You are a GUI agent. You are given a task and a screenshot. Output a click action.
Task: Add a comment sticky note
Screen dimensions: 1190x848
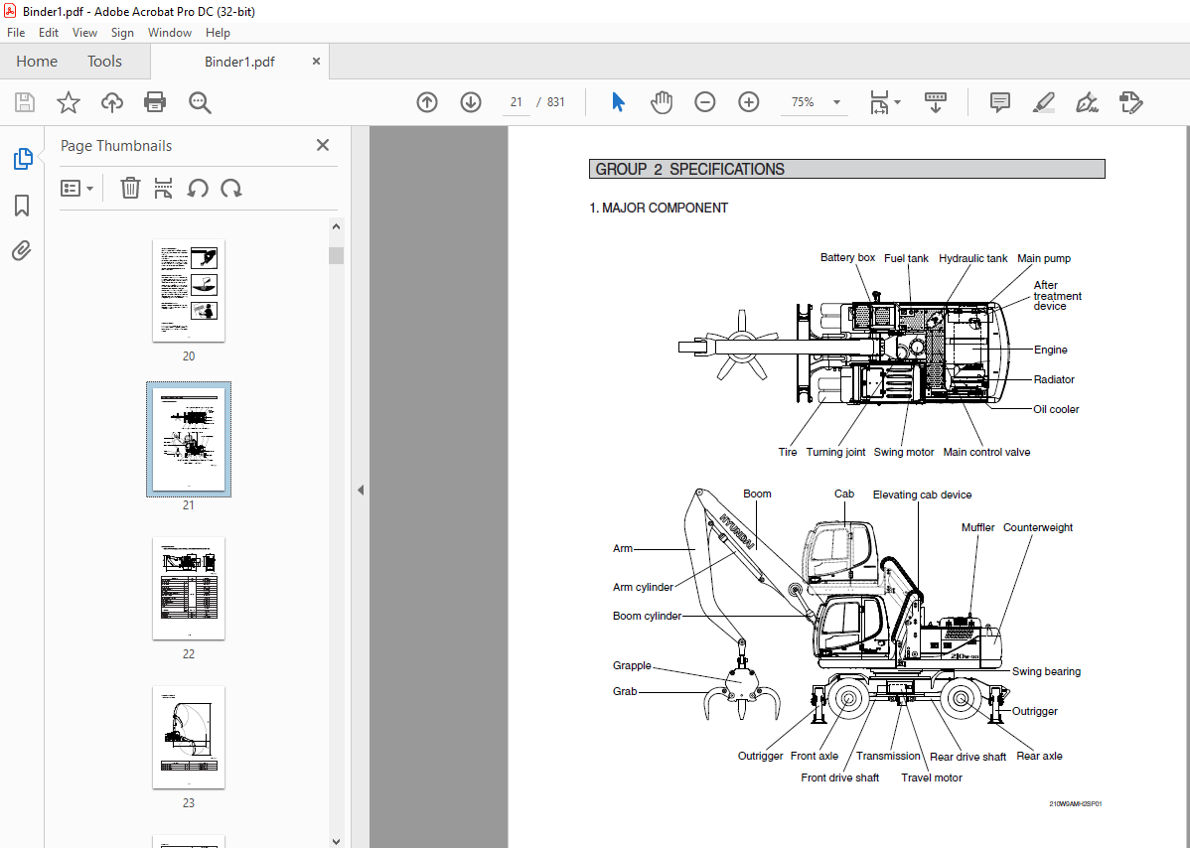[x=1000, y=102]
